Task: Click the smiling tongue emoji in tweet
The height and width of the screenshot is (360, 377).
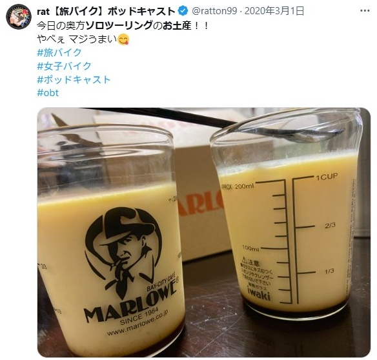Action: click(x=123, y=39)
